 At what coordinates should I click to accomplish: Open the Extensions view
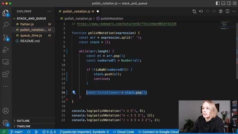[x=6, y=74]
